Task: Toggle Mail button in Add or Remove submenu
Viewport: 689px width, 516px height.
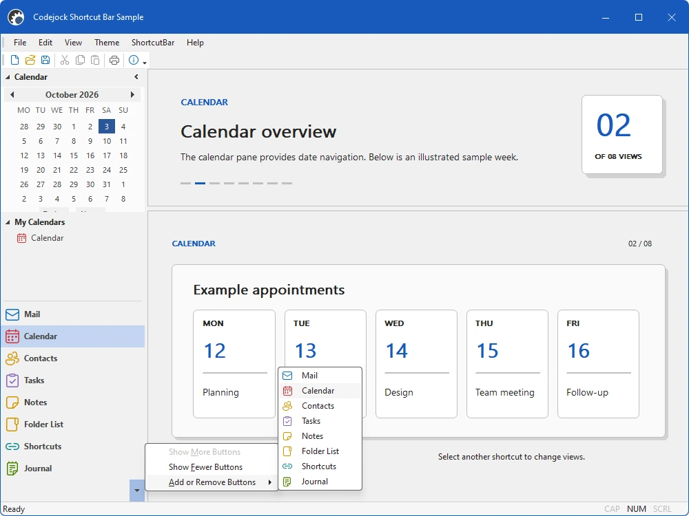Action: [x=320, y=376]
